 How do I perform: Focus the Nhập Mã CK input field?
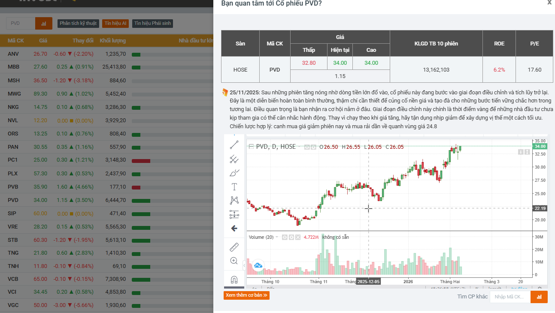(510, 297)
